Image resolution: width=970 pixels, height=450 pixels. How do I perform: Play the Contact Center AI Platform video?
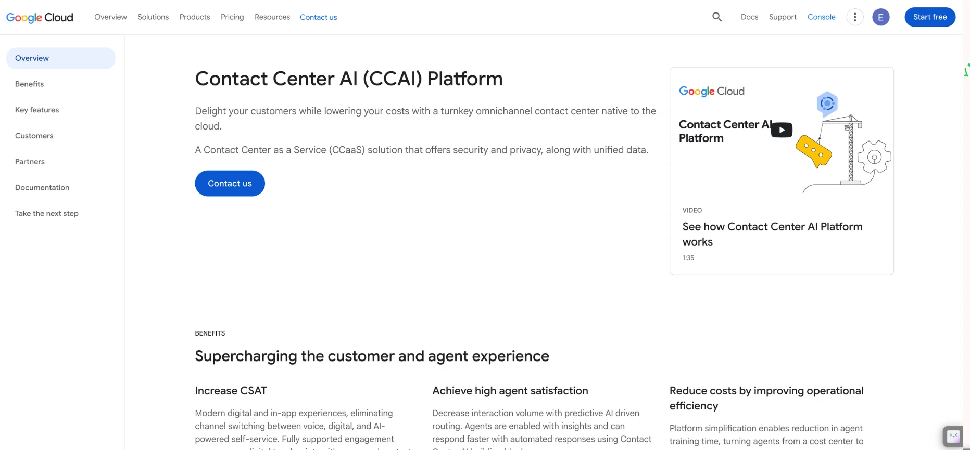point(782,130)
